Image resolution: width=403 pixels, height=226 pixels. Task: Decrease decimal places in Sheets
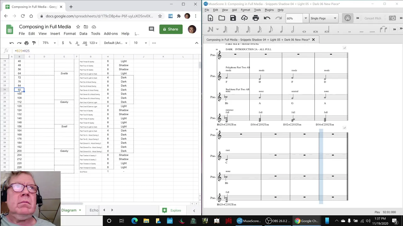point(77,43)
